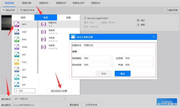The height and width of the screenshot is (108, 180).
Task: Click the format list vertical scrollbar
Action: [x=38, y=47]
